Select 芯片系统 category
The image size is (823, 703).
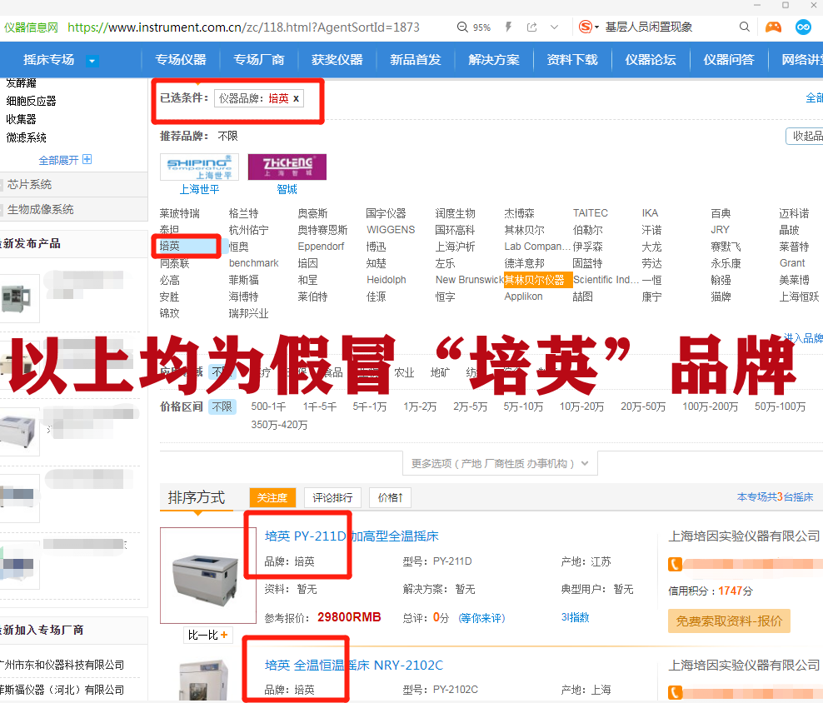coord(29,184)
